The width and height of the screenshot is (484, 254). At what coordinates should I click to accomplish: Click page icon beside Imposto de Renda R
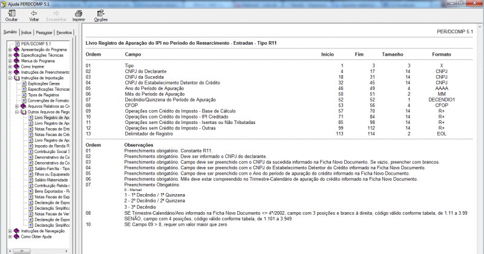tap(31, 146)
